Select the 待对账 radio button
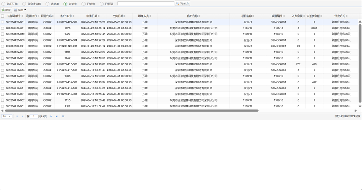362x190 pixels. (66, 4)
